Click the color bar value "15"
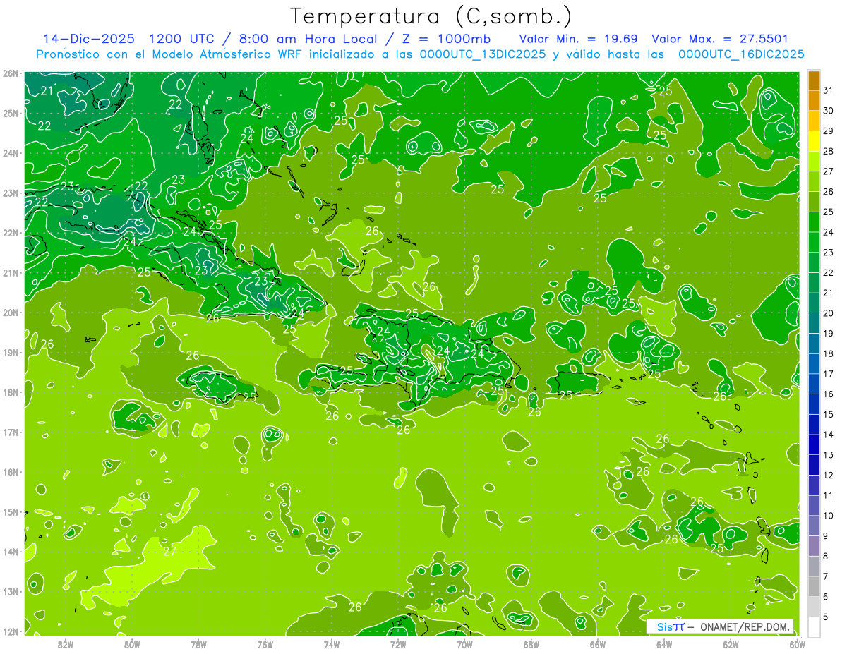This screenshot has width=847, height=654. tap(828, 414)
